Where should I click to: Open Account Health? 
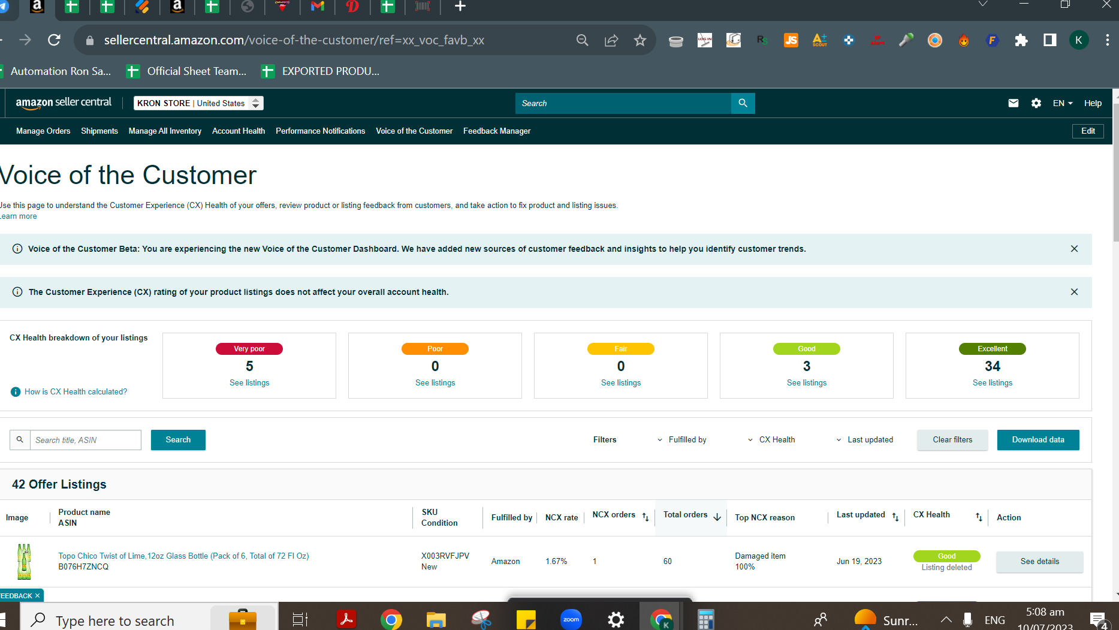[x=239, y=131]
